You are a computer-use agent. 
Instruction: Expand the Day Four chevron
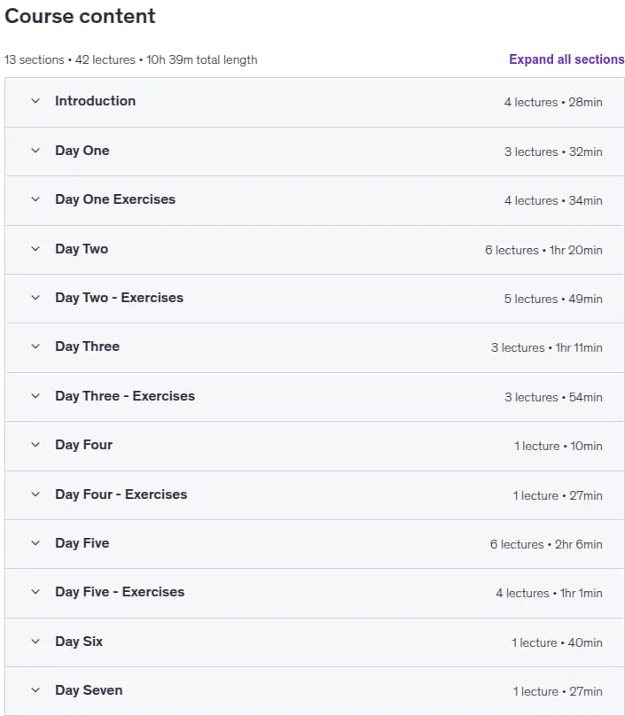pos(35,445)
